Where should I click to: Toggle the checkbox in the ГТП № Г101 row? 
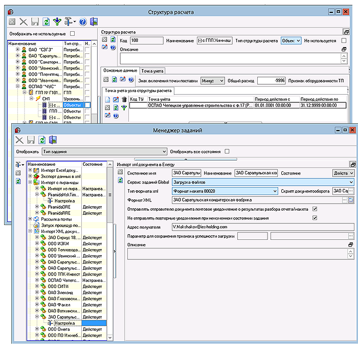(87, 93)
